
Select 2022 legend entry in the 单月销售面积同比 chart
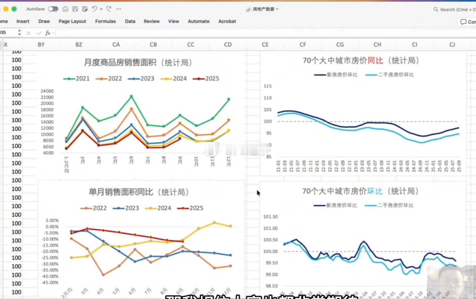93,208
